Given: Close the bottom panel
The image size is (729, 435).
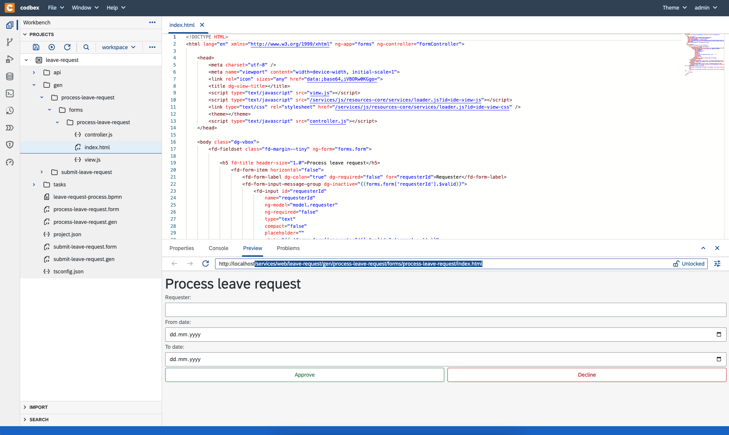Looking at the screenshot, I should coord(717,248).
